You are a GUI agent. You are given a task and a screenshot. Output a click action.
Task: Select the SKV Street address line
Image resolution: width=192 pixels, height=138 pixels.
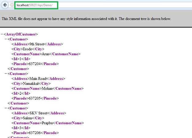(x=39, y=113)
